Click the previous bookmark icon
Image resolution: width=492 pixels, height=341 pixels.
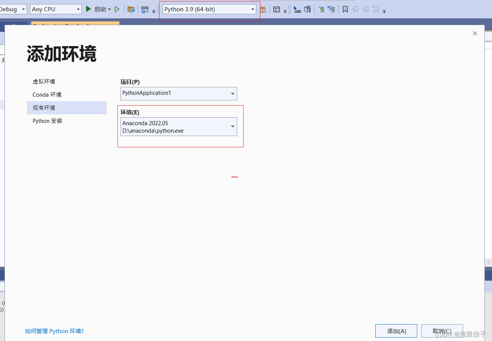click(x=355, y=10)
